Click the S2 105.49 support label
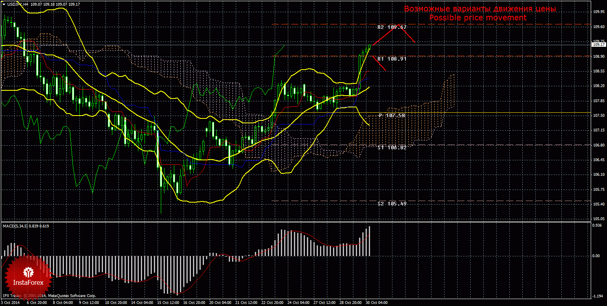This screenshot has height=306, width=607. pos(392,204)
